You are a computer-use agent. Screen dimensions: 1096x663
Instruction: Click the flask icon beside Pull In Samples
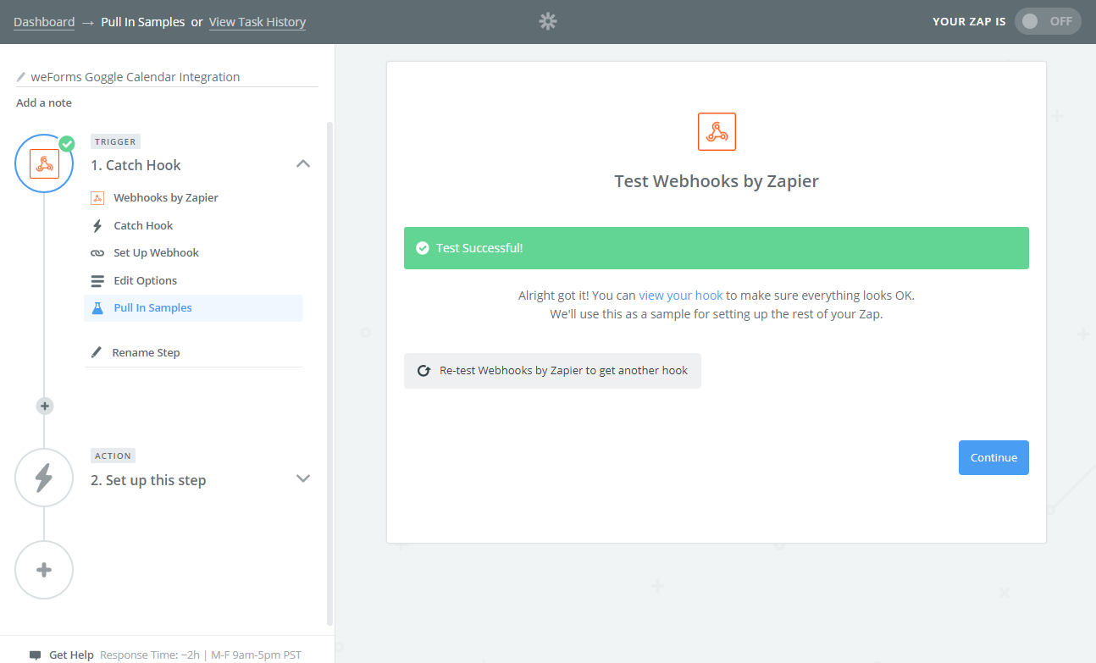[97, 308]
